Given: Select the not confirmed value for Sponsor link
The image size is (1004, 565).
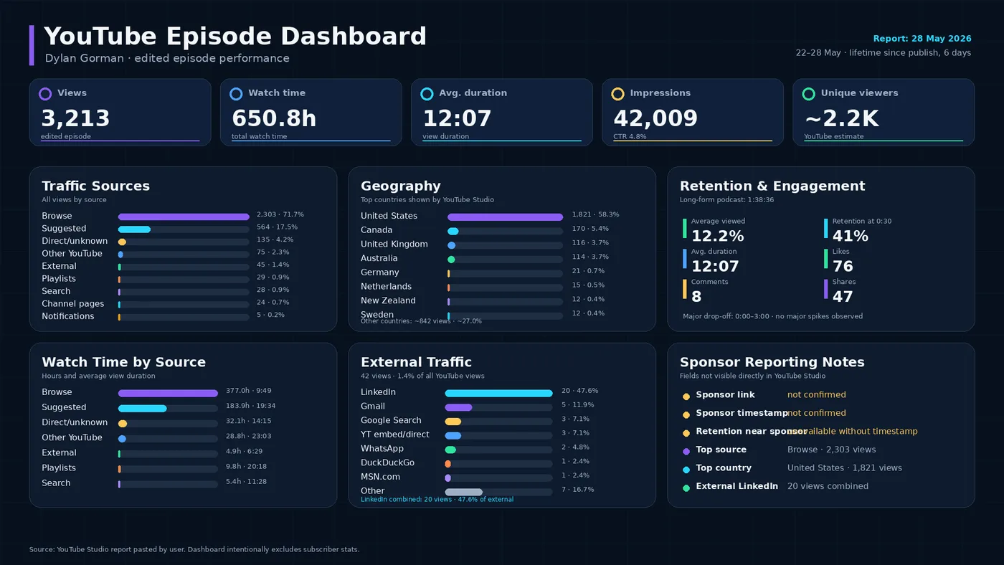Looking at the screenshot, I should tap(816, 395).
